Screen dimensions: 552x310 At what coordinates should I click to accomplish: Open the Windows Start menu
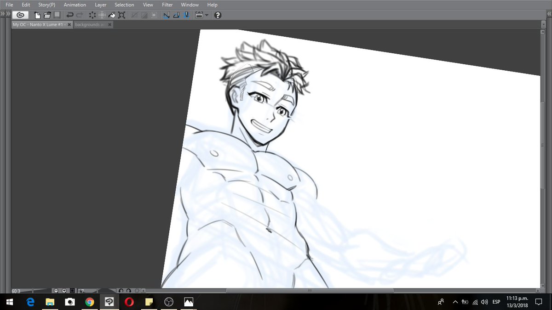point(10,302)
